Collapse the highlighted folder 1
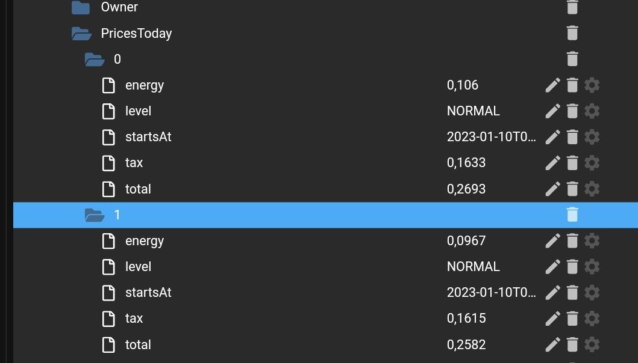 click(95, 215)
